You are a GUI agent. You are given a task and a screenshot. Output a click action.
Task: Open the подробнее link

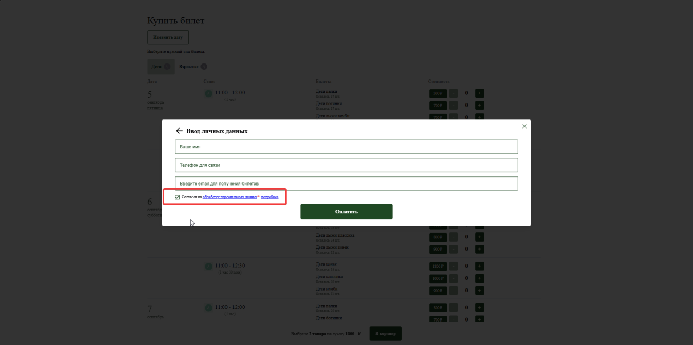click(x=270, y=197)
